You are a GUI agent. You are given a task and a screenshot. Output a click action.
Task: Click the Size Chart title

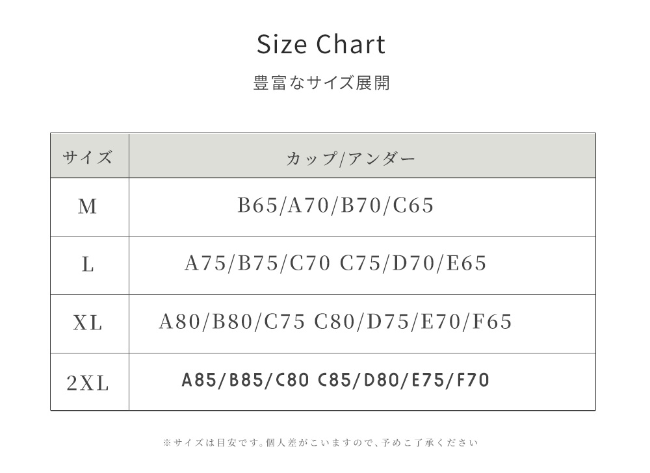point(321,45)
